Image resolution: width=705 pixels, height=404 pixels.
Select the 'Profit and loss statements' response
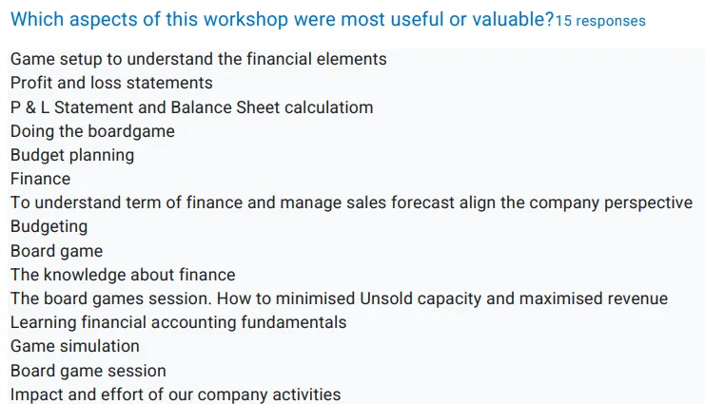click(x=111, y=83)
